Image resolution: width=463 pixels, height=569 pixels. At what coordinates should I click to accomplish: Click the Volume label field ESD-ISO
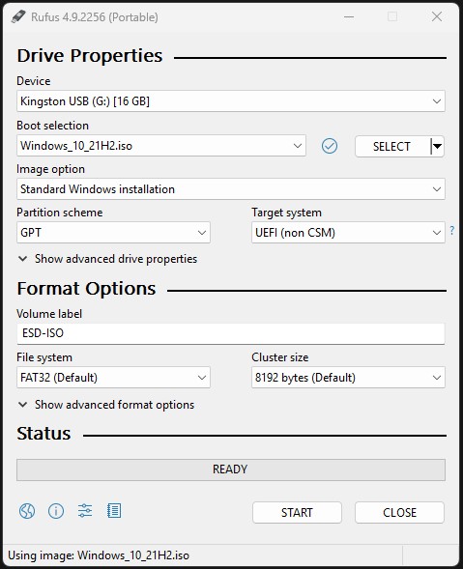tap(231, 333)
